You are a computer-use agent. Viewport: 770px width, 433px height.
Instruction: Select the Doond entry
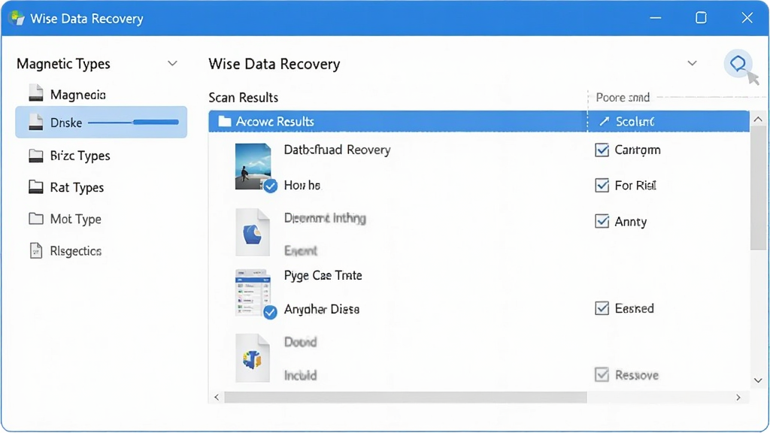click(300, 342)
